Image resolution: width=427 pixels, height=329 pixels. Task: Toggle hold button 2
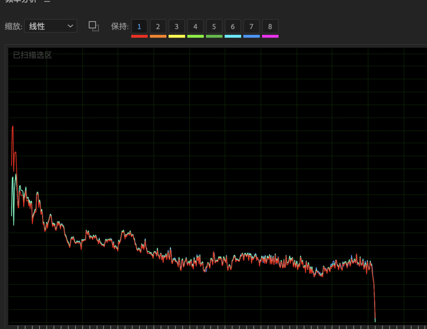[x=158, y=27]
